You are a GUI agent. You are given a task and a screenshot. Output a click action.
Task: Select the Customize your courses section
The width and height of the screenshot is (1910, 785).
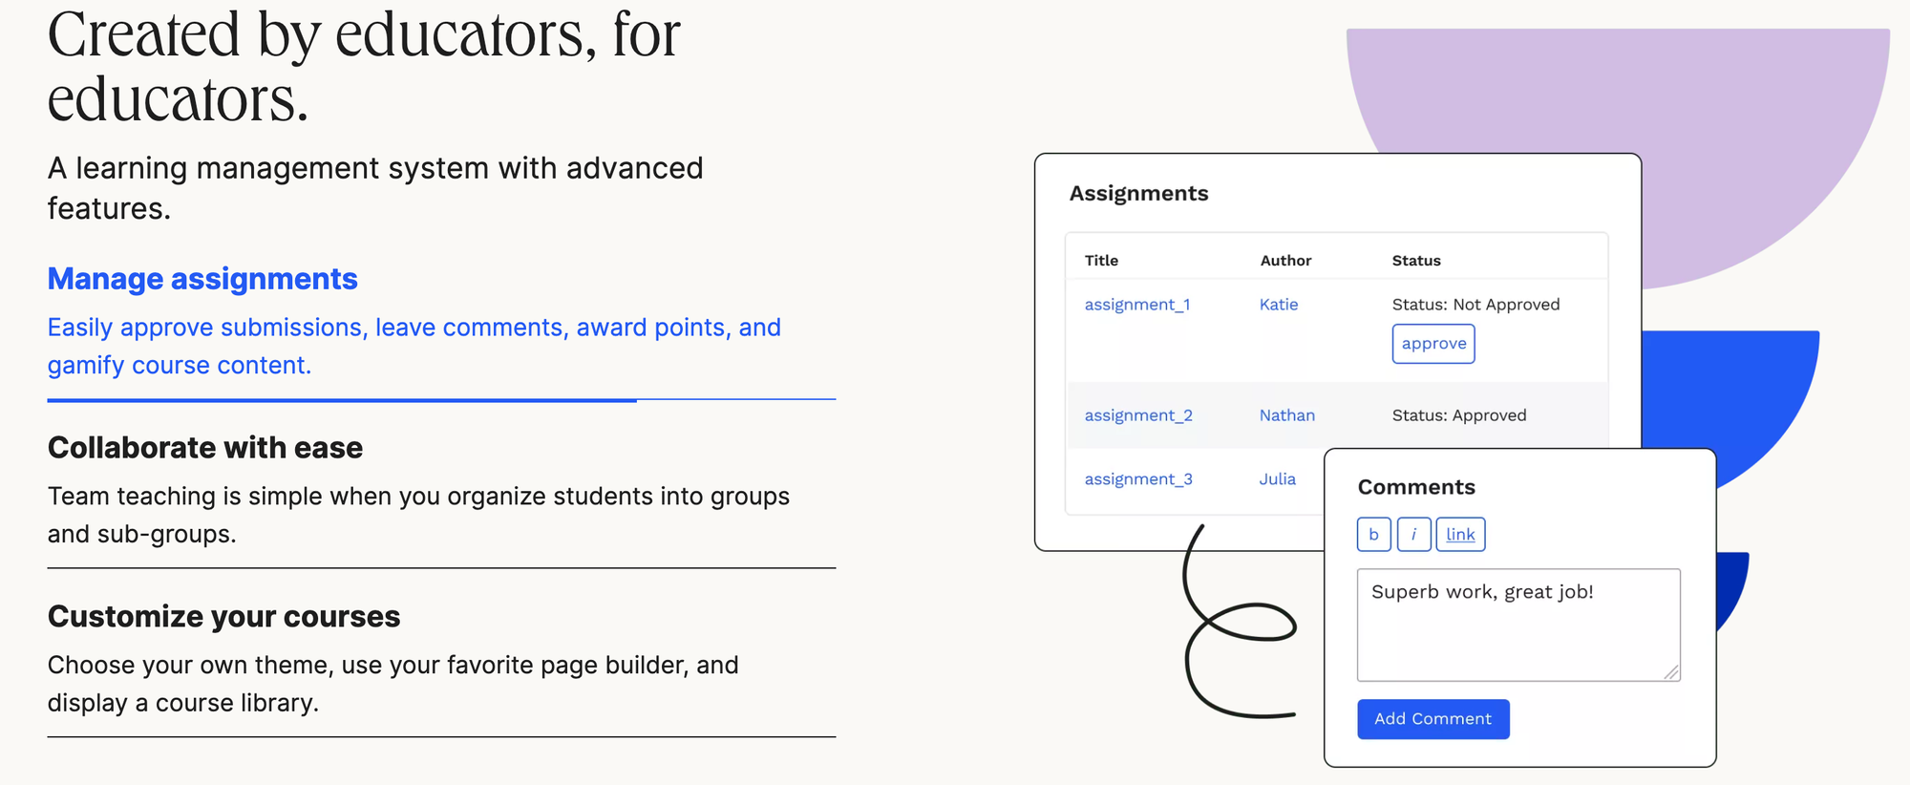(223, 616)
